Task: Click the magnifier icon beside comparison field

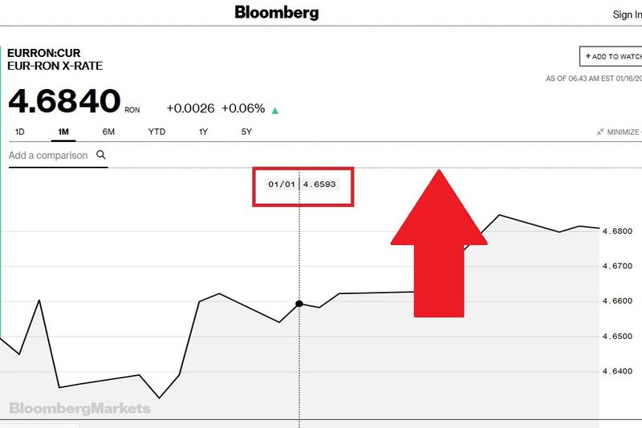Action: click(x=101, y=155)
